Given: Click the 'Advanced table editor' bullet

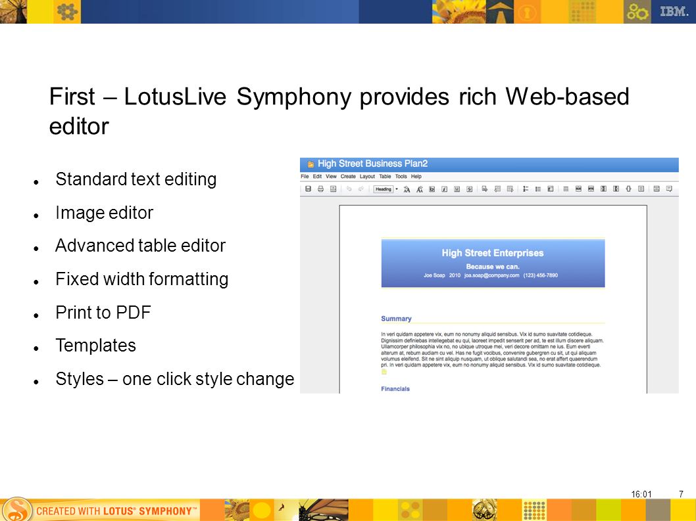Looking at the screenshot, I should tap(140, 246).
